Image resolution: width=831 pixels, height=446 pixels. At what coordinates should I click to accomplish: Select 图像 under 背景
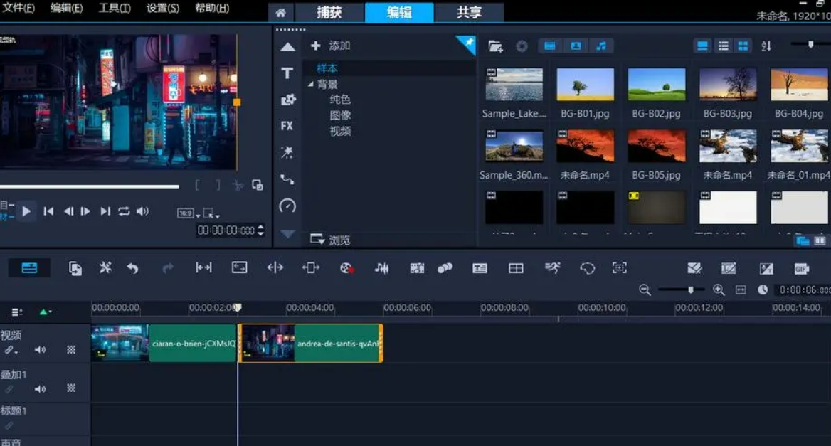coord(339,115)
